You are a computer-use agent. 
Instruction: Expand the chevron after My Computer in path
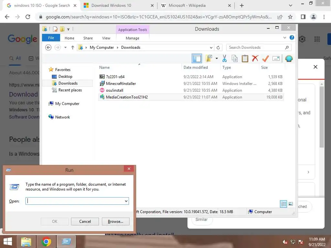[118, 47]
